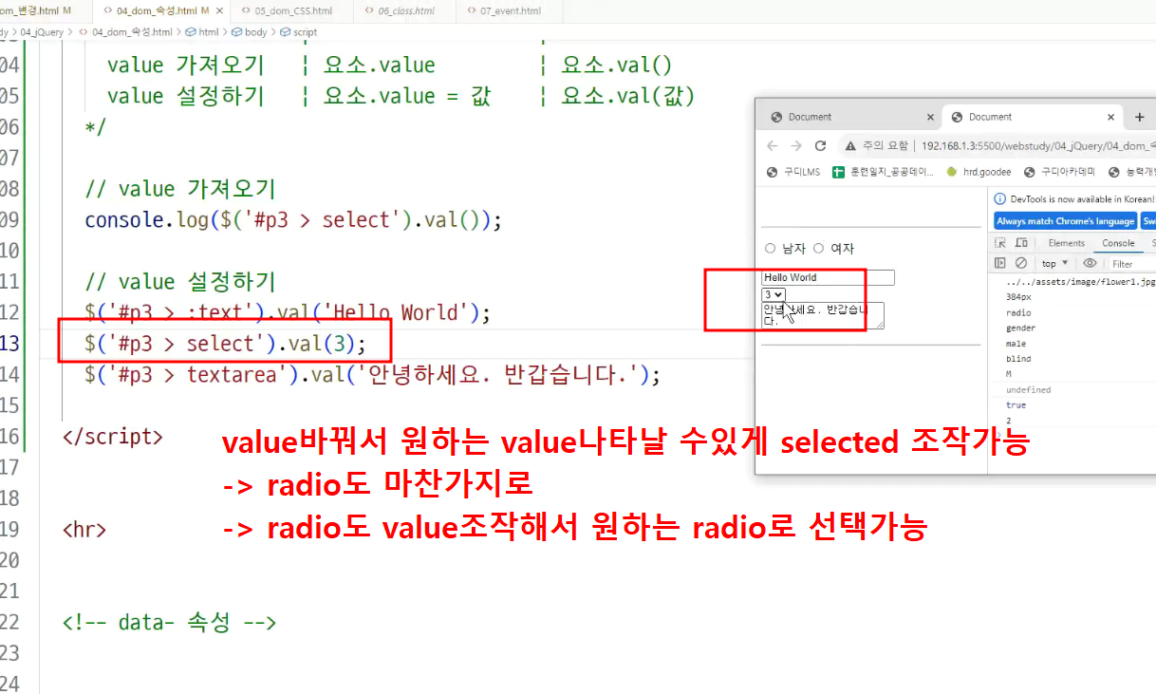This screenshot has width=1156, height=694.
Task: Click the Chrome address bar URL
Action: point(1038,145)
